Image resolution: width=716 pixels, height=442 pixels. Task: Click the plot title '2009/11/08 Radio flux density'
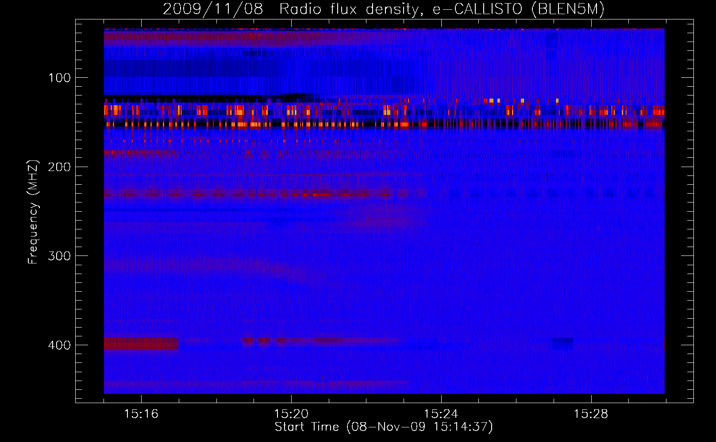click(384, 9)
